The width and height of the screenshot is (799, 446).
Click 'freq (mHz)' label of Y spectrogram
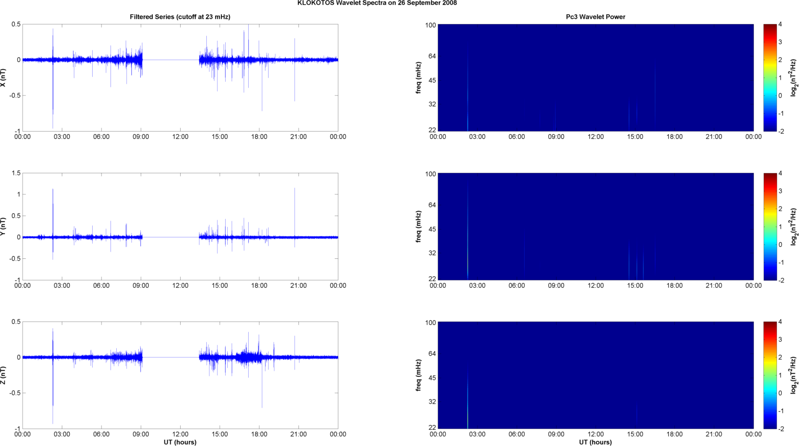tap(419, 226)
